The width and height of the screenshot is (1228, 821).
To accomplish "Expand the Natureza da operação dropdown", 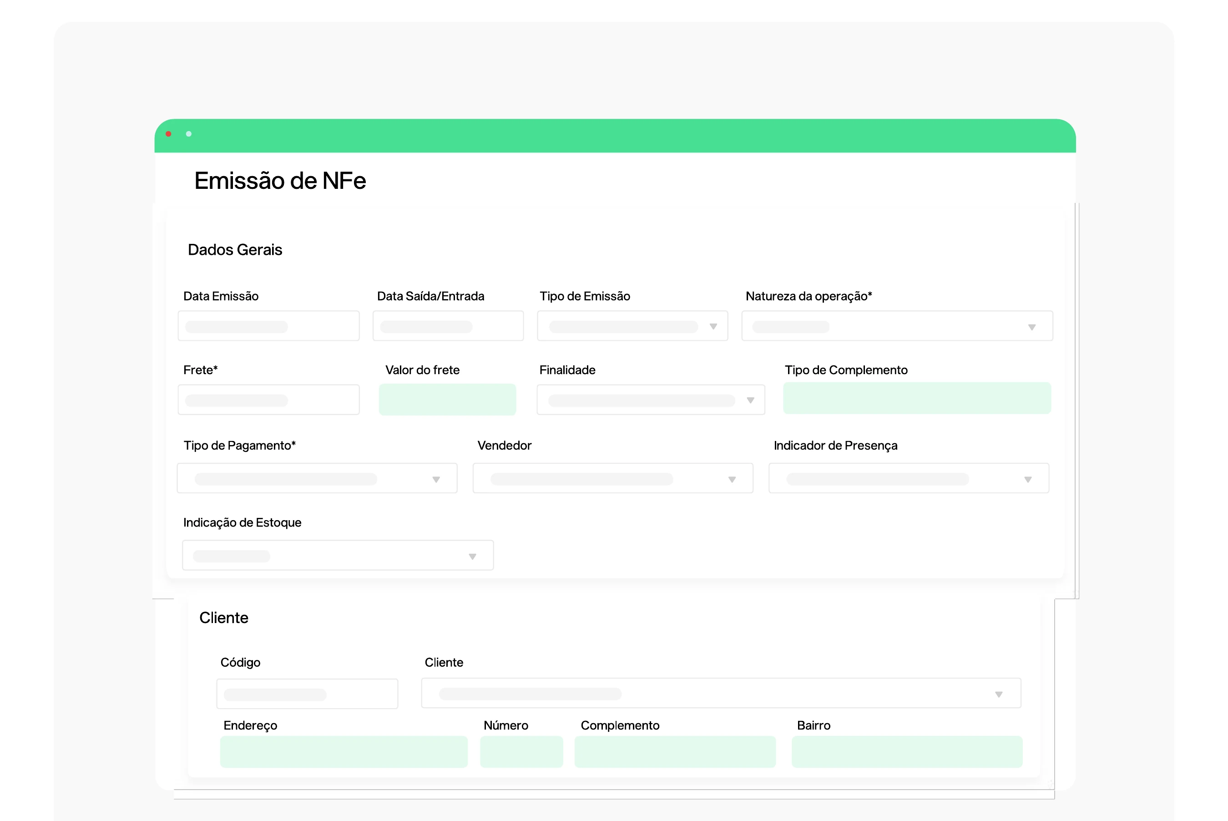I will click(x=897, y=326).
